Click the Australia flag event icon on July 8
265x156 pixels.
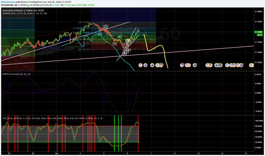pos(195,65)
